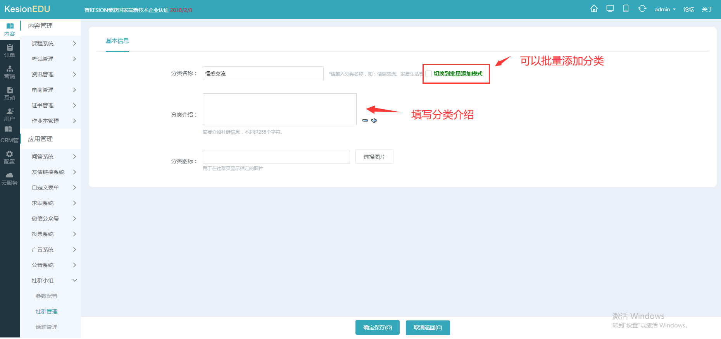
Task: Click the mobile phone preview icon
Action: click(x=626, y=9)
